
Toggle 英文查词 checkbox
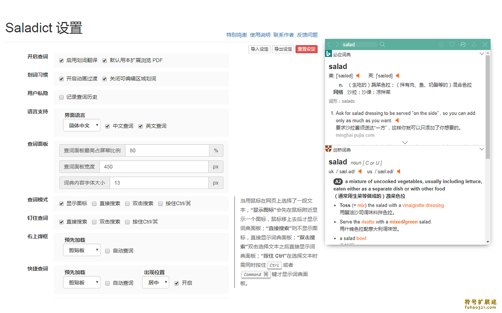point(141,126)
